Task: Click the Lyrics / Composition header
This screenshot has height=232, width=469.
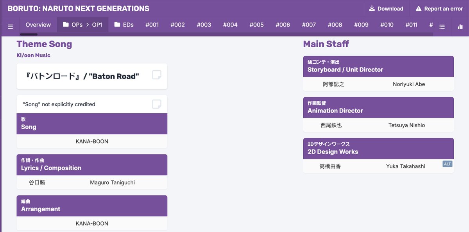Action: [x=92, y=165]
